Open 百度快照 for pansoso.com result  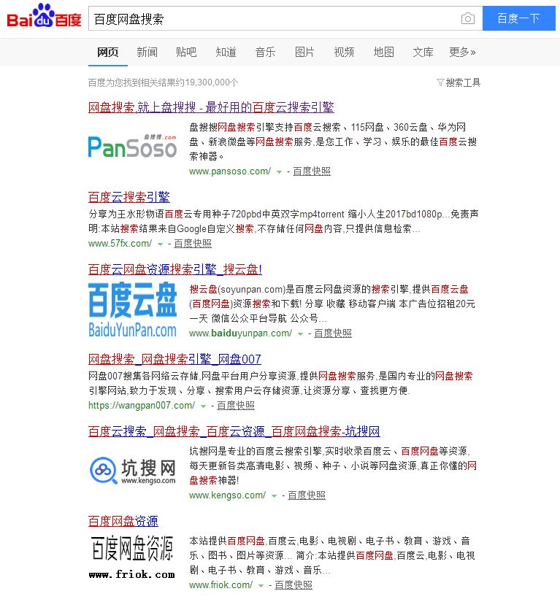(312, 171)
